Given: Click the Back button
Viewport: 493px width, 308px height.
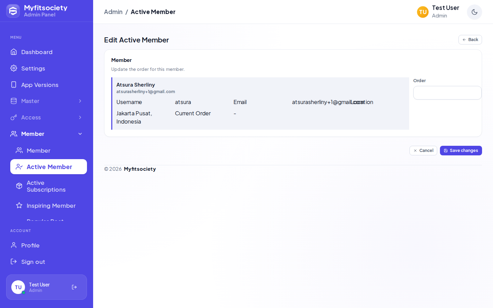Looking at the screenshot, I should coord(470,40).
